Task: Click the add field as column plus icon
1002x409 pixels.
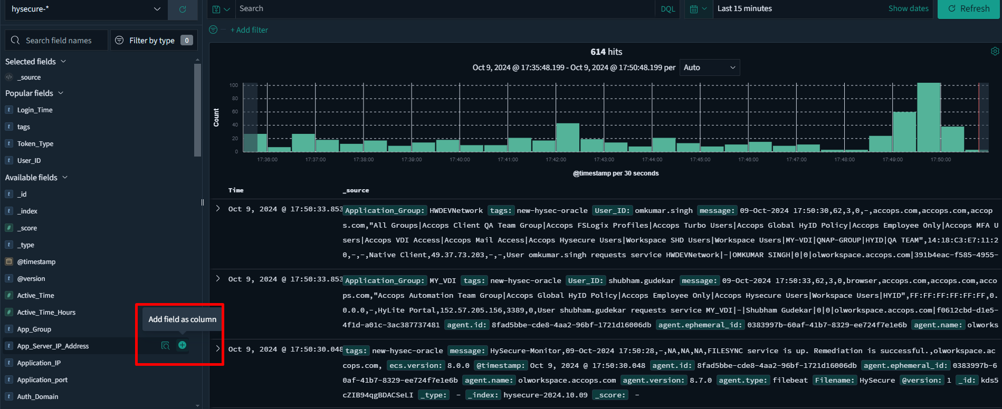Action: coord(182,345)
